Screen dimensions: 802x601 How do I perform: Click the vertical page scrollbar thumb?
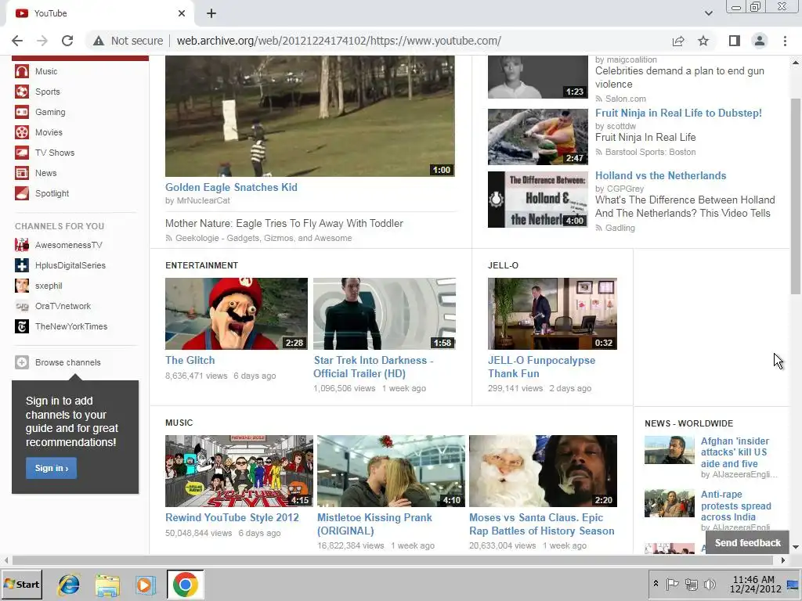(x=796, y=196)
